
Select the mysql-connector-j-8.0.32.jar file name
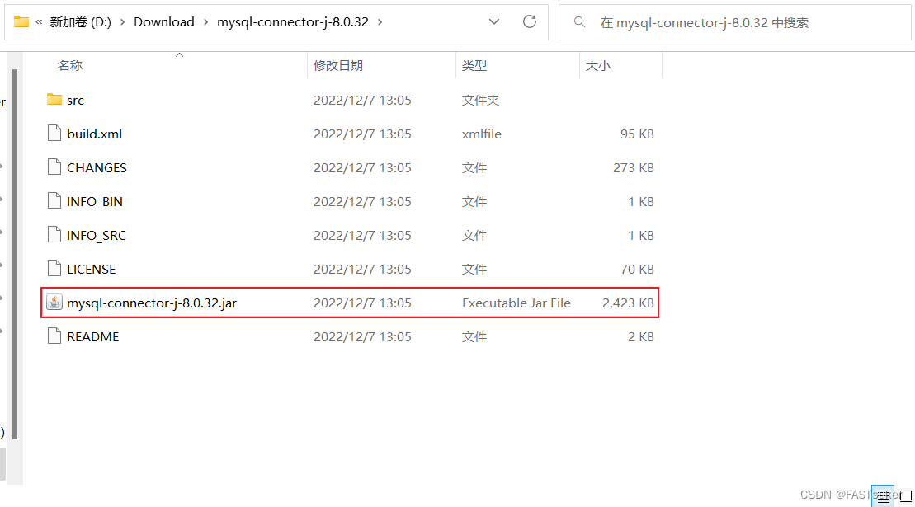coord(152,303)
